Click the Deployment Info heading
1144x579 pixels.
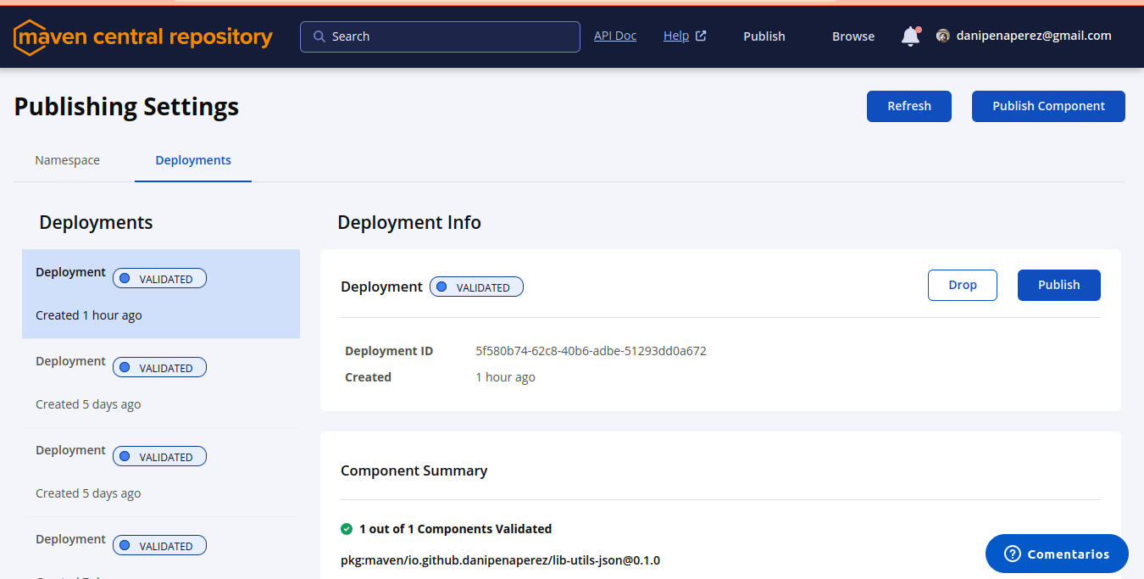[x=409, y=222]
